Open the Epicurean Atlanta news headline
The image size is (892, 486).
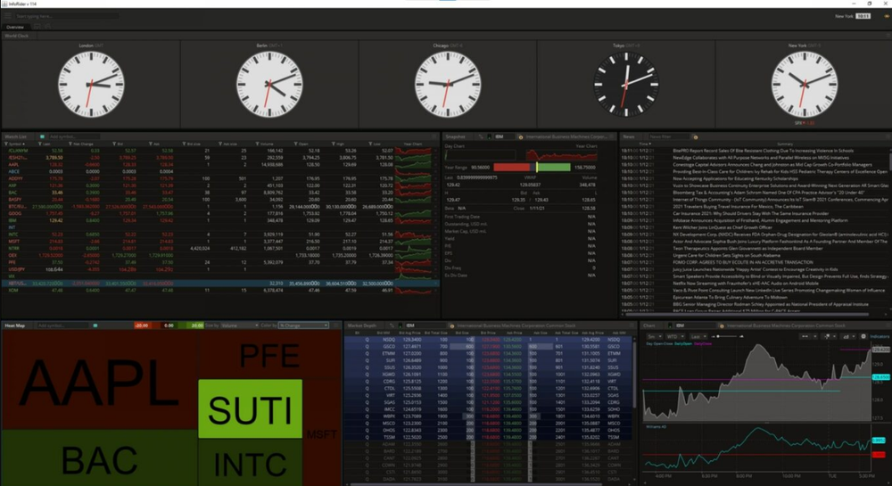[x=730, y=297]
